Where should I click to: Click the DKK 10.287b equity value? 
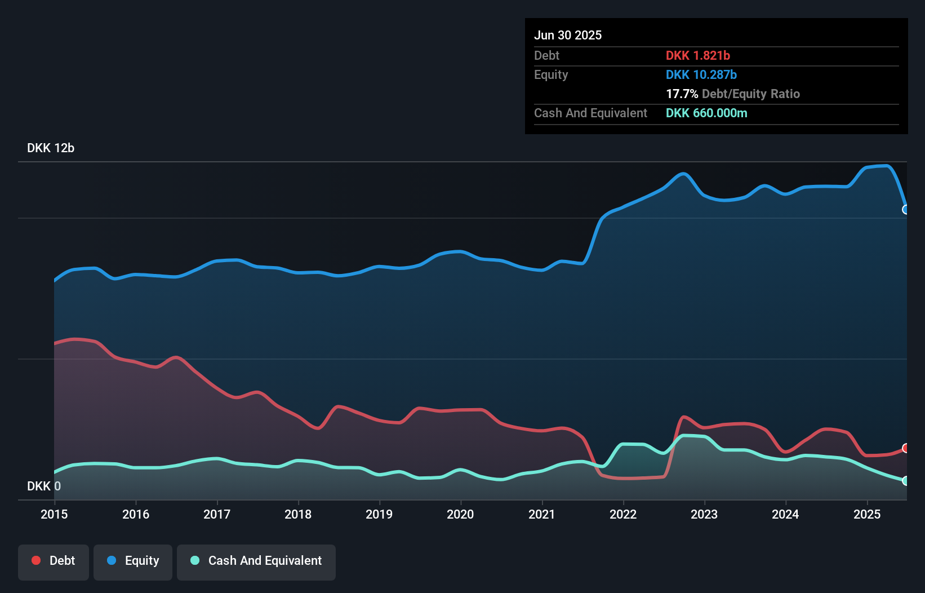point(701,74)
